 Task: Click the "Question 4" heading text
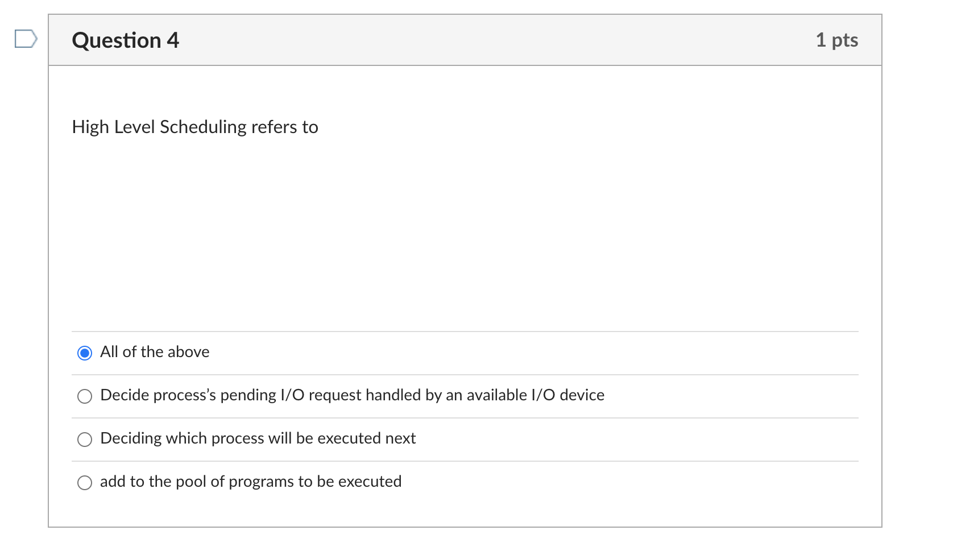pyautogui.click(x=125, y=40)
